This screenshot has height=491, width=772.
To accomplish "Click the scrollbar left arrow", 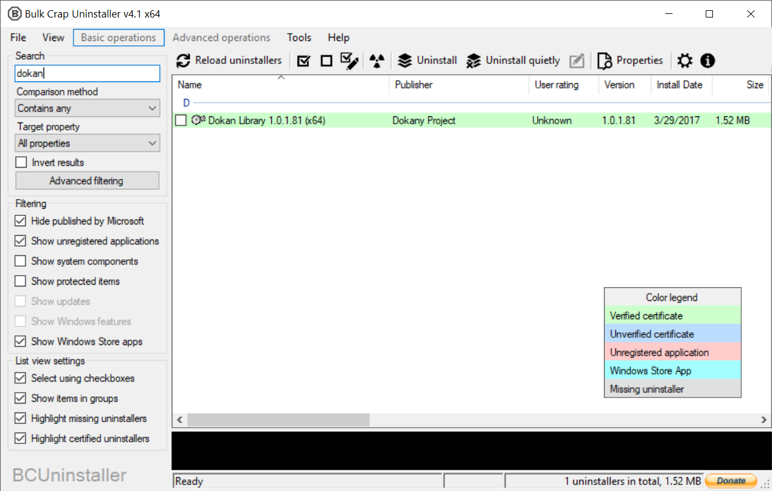I will [179, 419].
